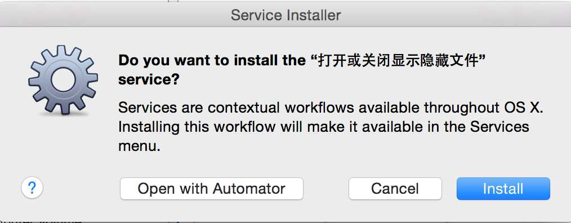Cancel the service installation
The height and width of the screenshot is (223, 571).
pos(395,189)
